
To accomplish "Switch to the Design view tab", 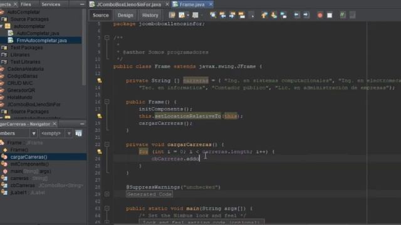I will (125, 15).
